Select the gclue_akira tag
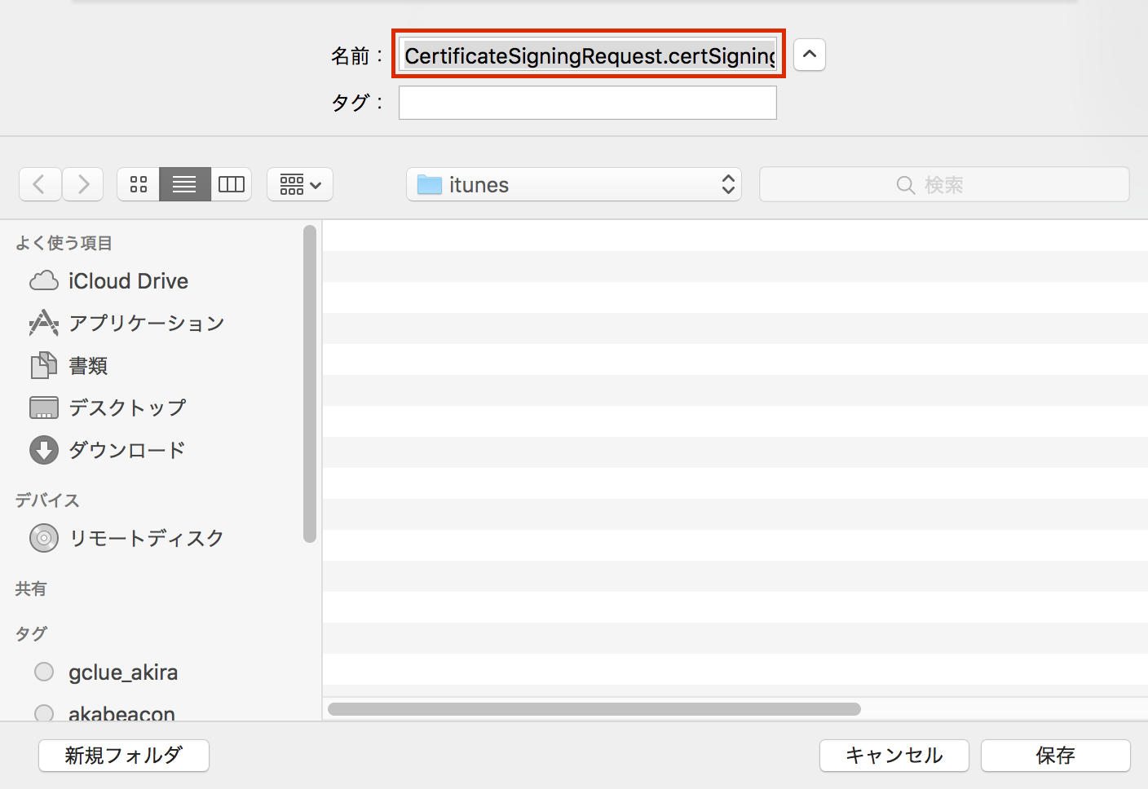Viewport: 1148px width, 789px height. point(122,672)
